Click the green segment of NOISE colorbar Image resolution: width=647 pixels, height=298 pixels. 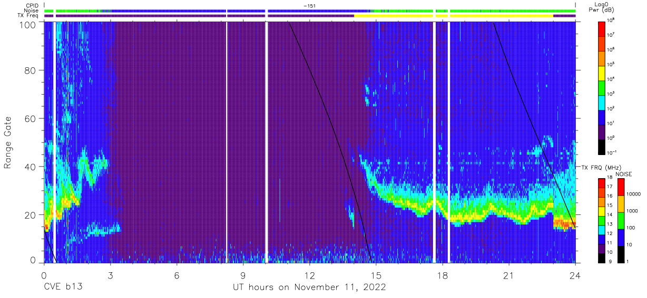pyautogui.click(x=620, y=220)
